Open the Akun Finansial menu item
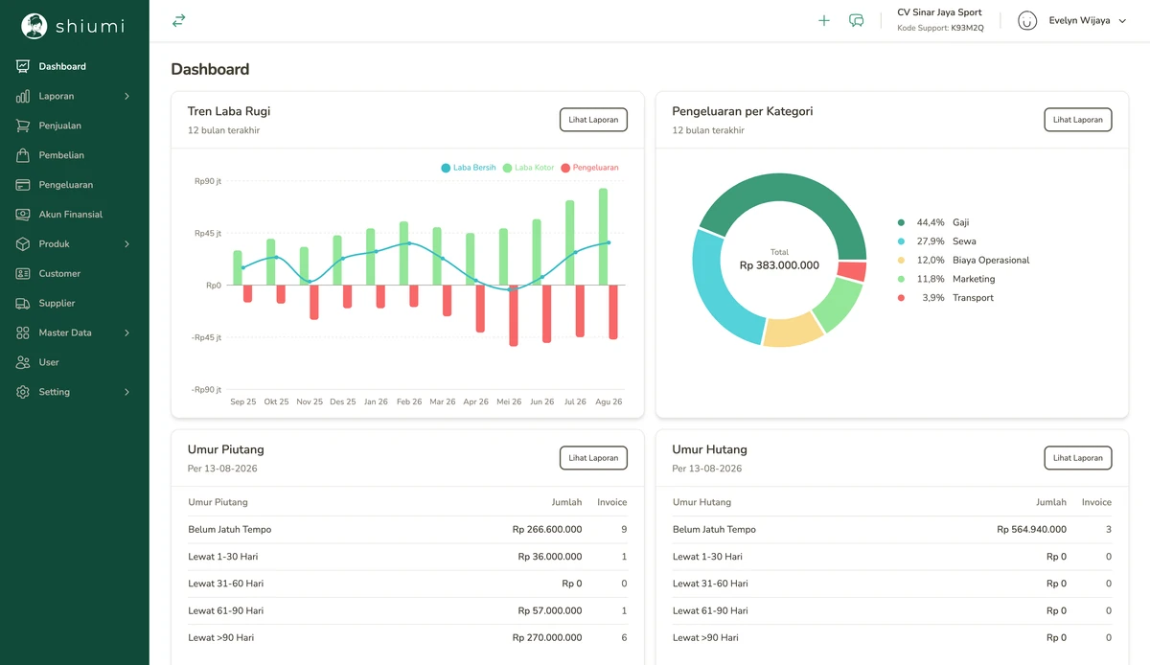 coord(75,215)
